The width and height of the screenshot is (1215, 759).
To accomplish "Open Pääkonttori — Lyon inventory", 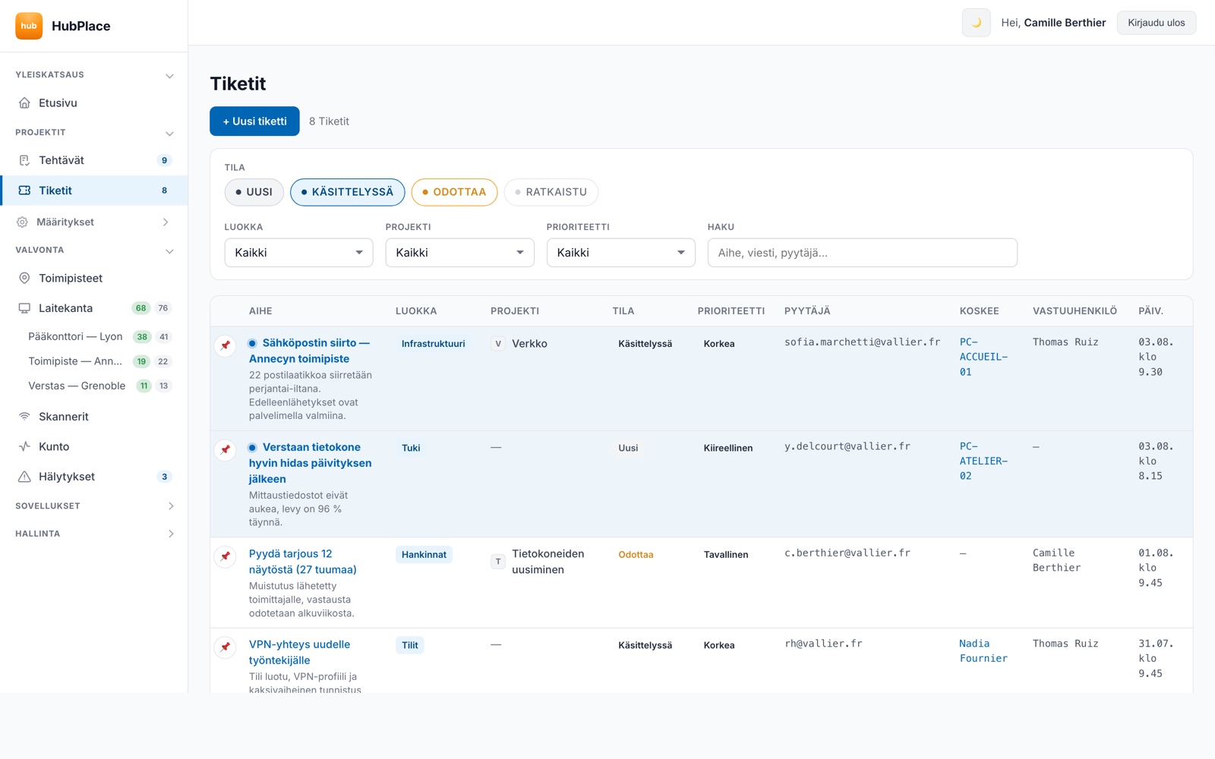I will point(94,336).
